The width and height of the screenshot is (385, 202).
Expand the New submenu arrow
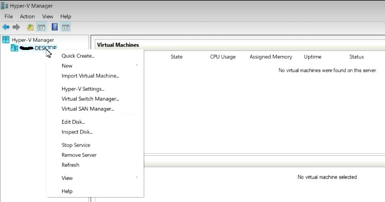pyautogui.click(x=137, y=65)
